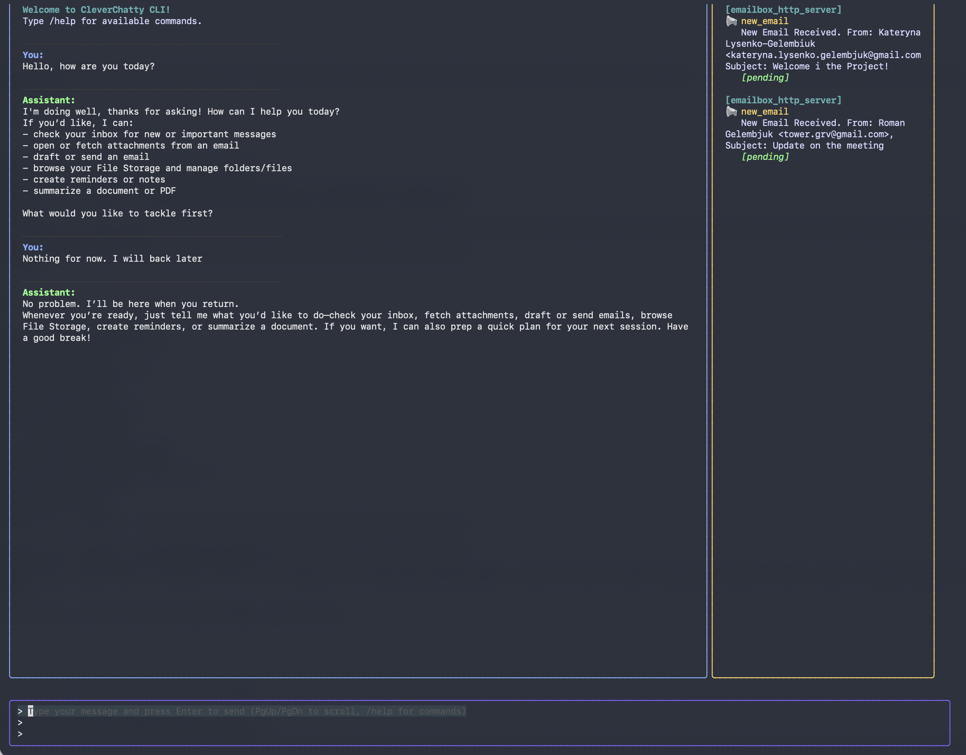This screenshot has width=966, height=755.
Task: Click the first [pending] status label
Action: 765,77
